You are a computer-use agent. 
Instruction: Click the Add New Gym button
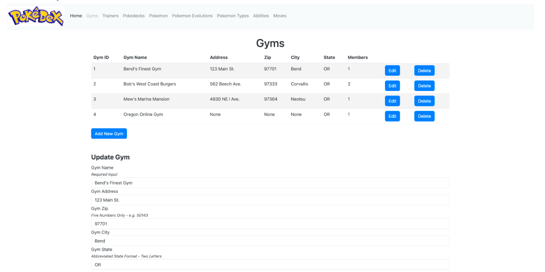(x=109, y=133)
